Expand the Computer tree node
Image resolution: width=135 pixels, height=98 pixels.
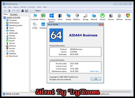tap(5, 20)
